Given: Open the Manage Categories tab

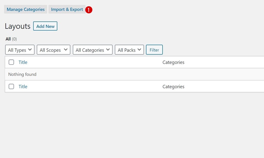Looking at the screenshot, I should tap(25, 9).
